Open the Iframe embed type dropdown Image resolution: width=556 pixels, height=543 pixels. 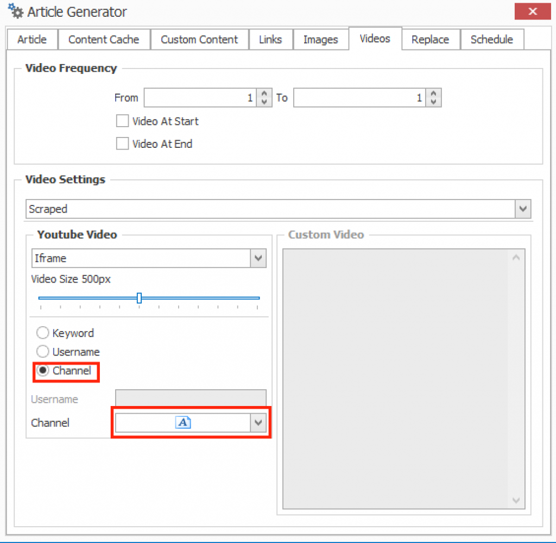click(x=258, y=258)
